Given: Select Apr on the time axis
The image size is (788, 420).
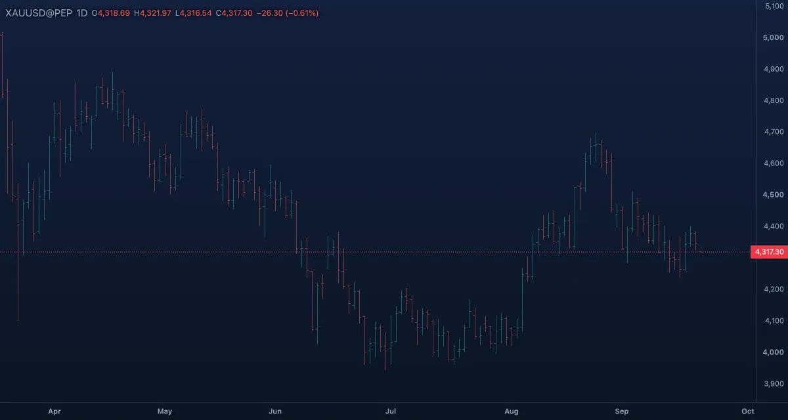Looking at the screenshot, I should coord(55,411).
